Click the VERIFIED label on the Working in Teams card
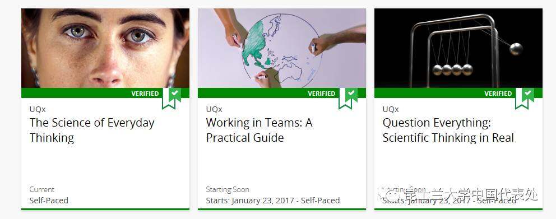The image size is (556, 219). tap(322, 94)
